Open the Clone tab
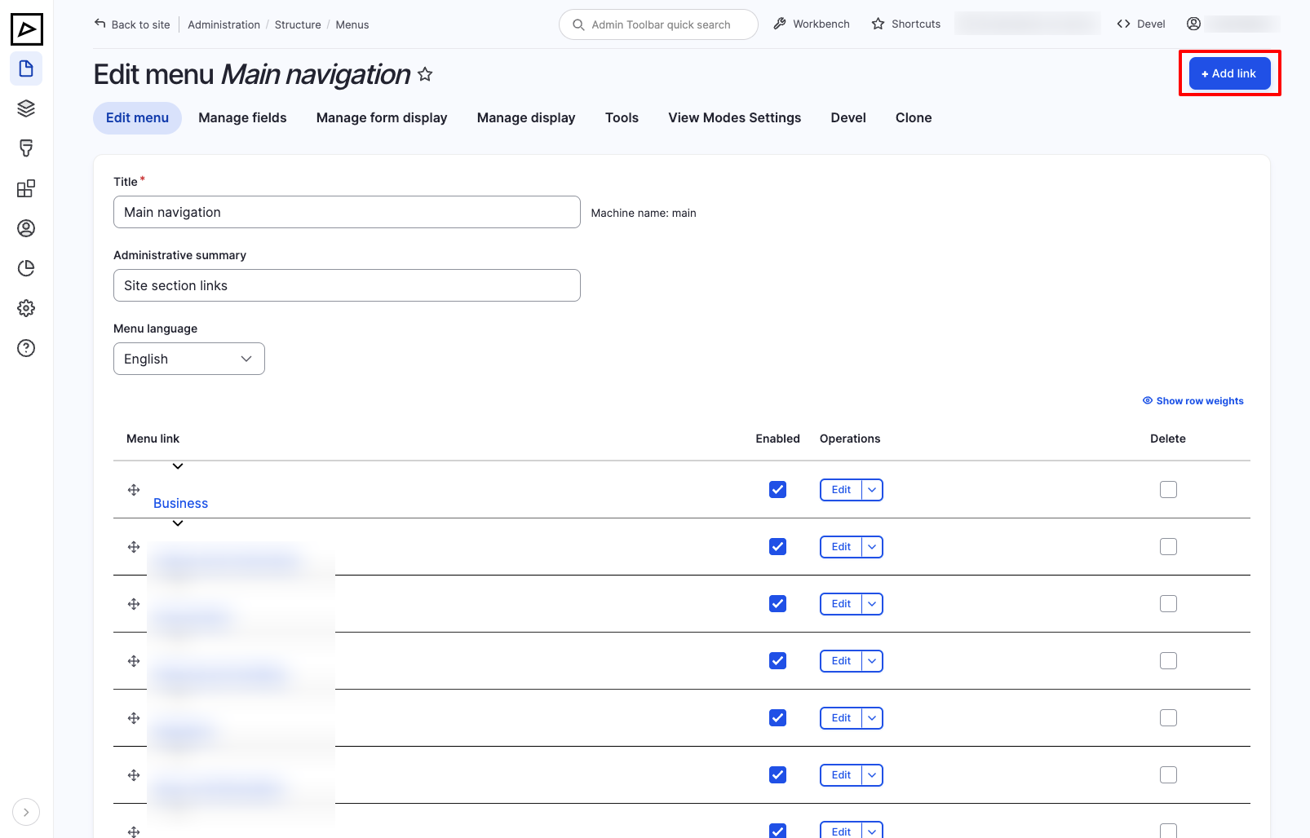 click(913, 117)
